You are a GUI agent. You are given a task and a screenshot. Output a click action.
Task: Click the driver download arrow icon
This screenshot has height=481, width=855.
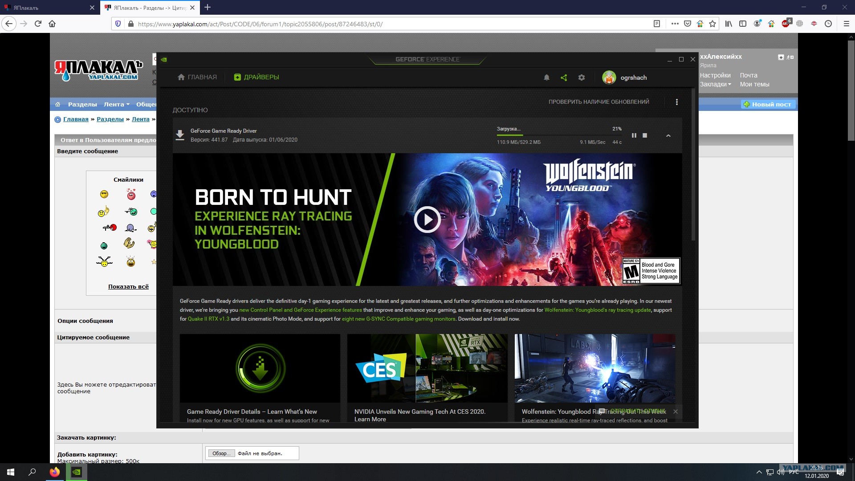coord(180,135)
